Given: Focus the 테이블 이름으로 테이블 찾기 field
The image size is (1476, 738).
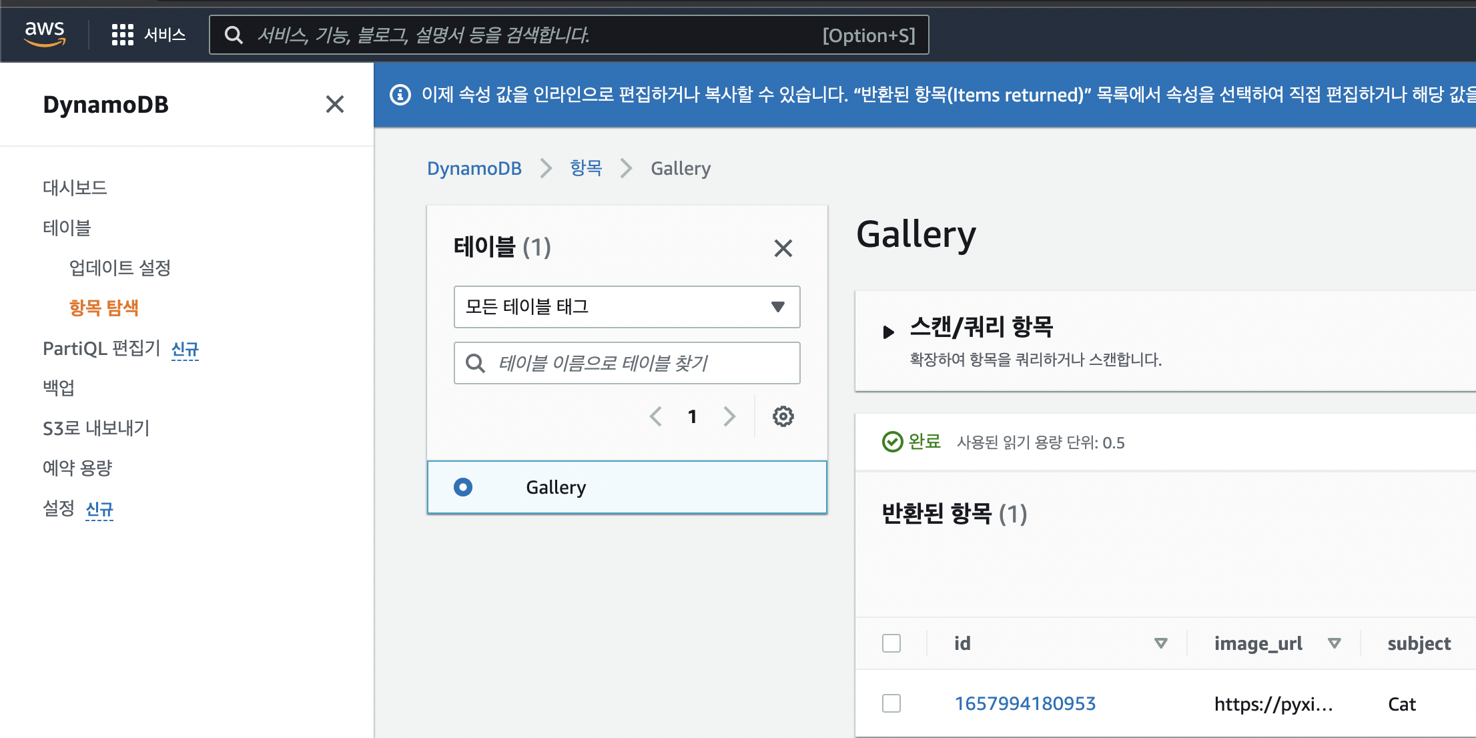Looking at the screenshot, I should click(627, 363).
